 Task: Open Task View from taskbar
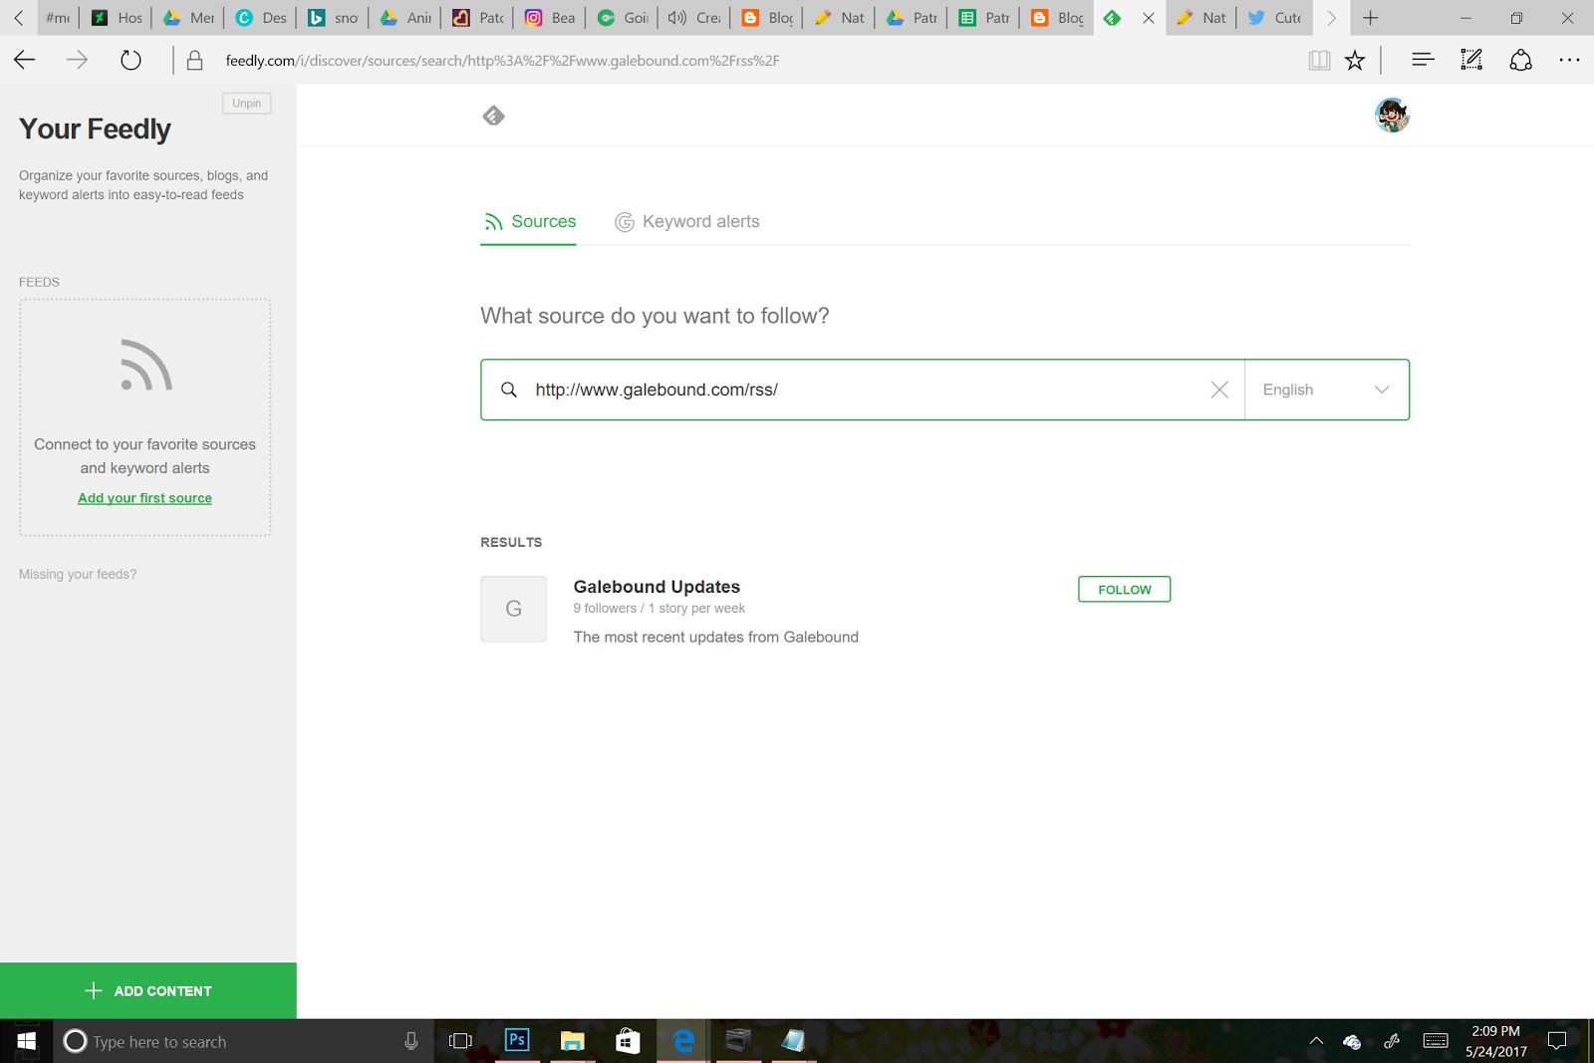pos(460,1041)
